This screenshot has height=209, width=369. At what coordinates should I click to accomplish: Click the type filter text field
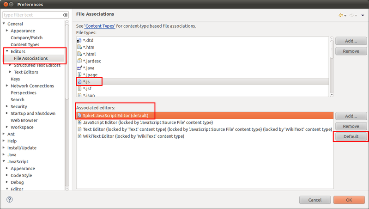click(x=32, y=15)
